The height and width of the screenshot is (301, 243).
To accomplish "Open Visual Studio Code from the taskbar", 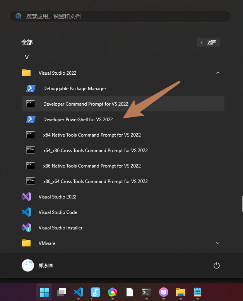I will 79,292.
